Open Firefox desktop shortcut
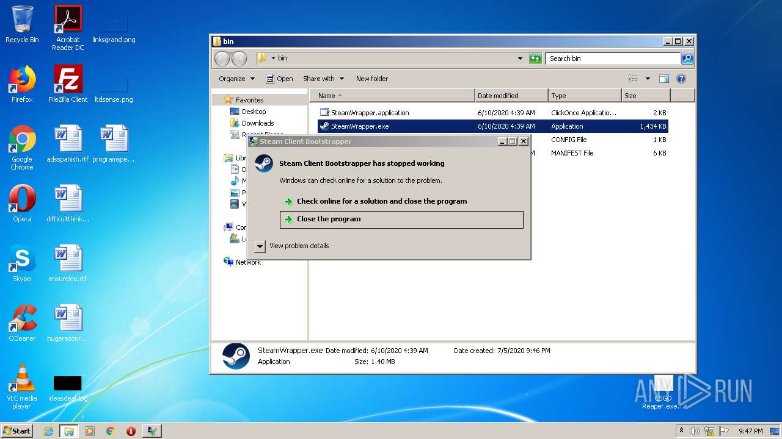Screen dimensions: 782x439 pyautogui.click(x=22, y=85)
